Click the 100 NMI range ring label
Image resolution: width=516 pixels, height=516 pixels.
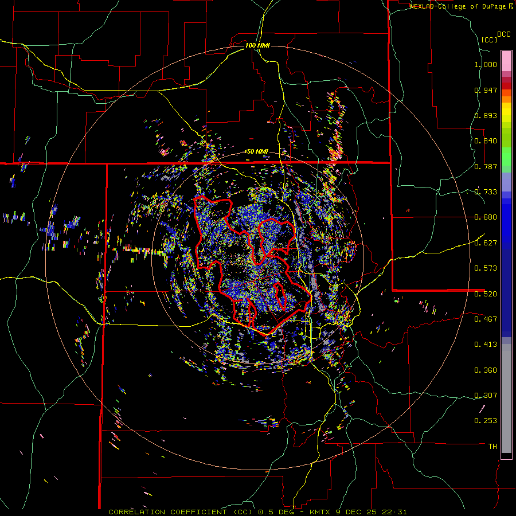(x=257, y=45)
